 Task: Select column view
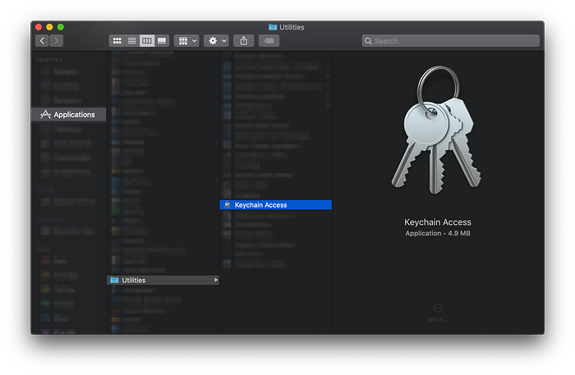pyautogui.click(x=147, y=41)
